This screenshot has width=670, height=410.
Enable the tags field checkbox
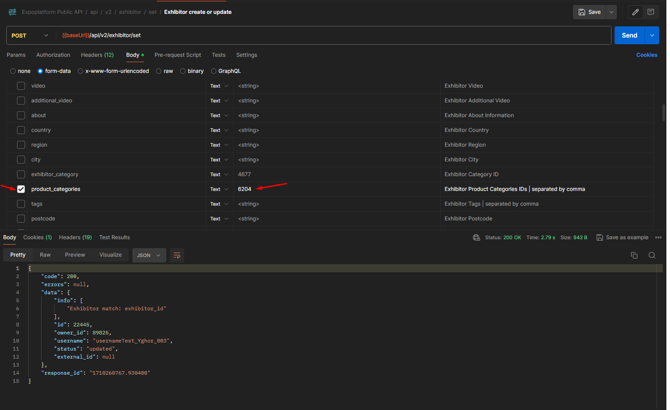tap(21, 203)
